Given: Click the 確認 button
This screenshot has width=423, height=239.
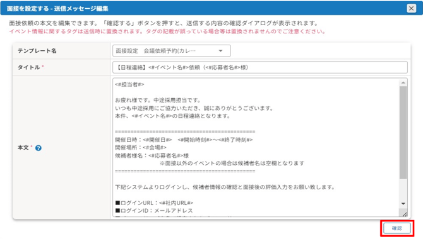Looking at the screenshot, I should tap(397, 228).
